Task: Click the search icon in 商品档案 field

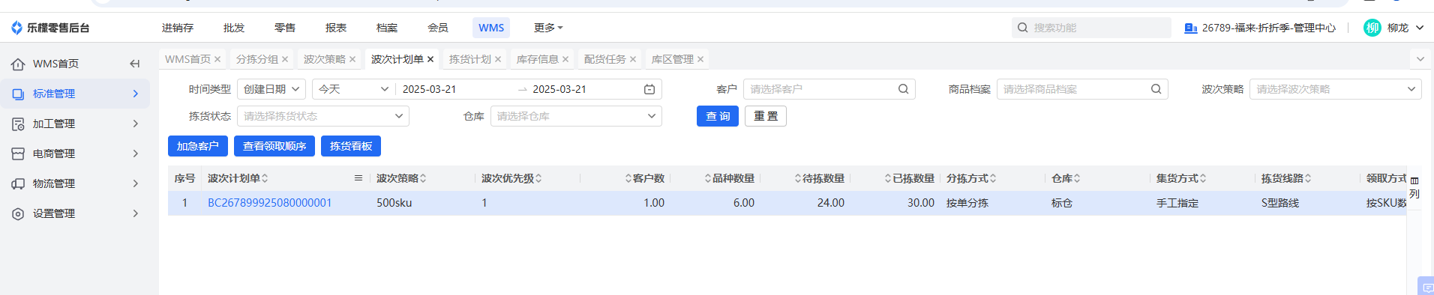Action: (1156, 89)
